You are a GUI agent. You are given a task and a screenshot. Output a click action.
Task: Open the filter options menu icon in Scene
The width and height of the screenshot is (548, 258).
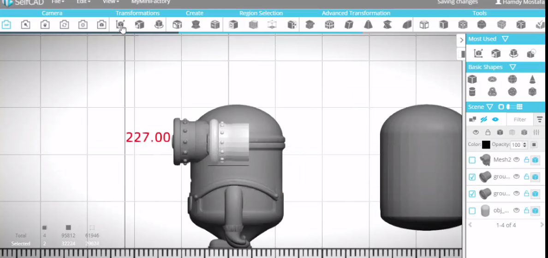(x=540, y=120)
